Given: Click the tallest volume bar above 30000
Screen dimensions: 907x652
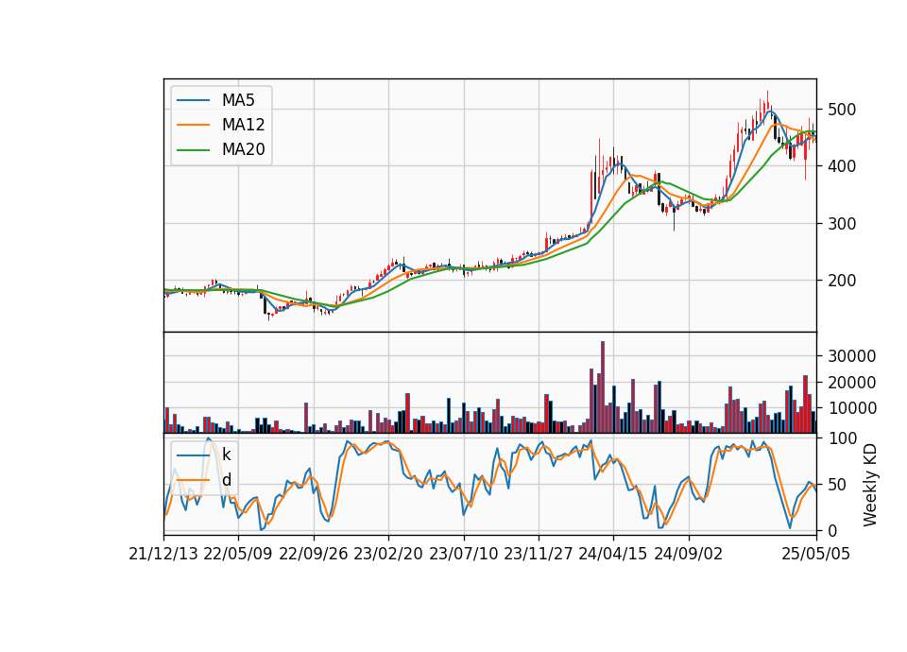Looking at the screenshot, I should coord(603,387).
